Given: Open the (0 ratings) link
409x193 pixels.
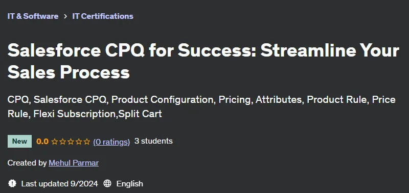Looking at the screenshot, I should point(111,142).
